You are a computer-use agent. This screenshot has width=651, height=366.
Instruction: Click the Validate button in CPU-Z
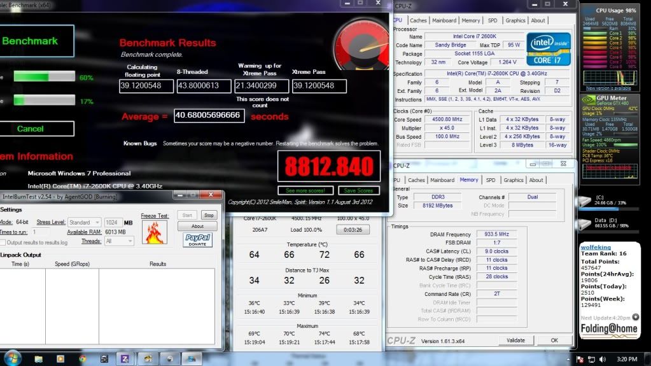(x=515, y=341)
